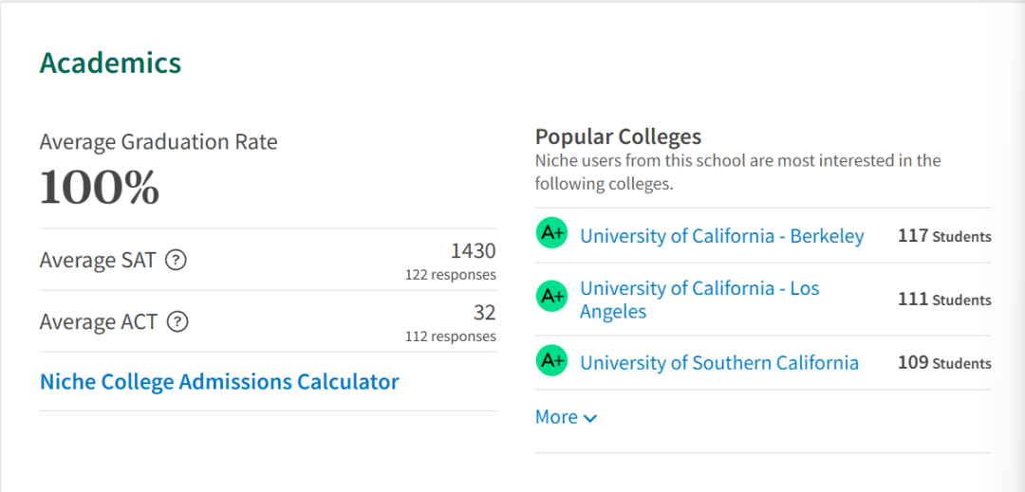Click the A+ badge next to University of Southern California
1025x492 pixels.
(551, 361)
